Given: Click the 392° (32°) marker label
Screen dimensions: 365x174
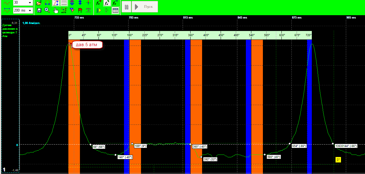Looking at the screenshot, I should coord(210,159).
